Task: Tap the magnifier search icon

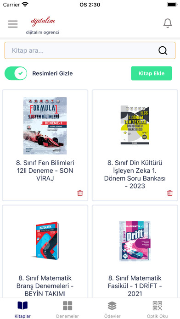Action: (163, 51)
